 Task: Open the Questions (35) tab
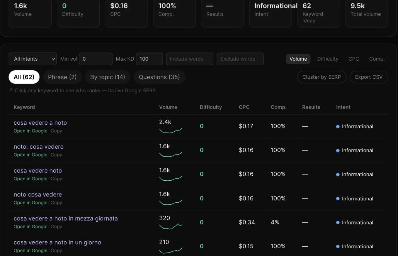159,77
